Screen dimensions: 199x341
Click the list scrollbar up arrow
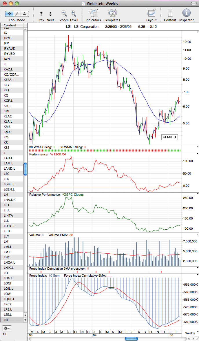[25, 315]
